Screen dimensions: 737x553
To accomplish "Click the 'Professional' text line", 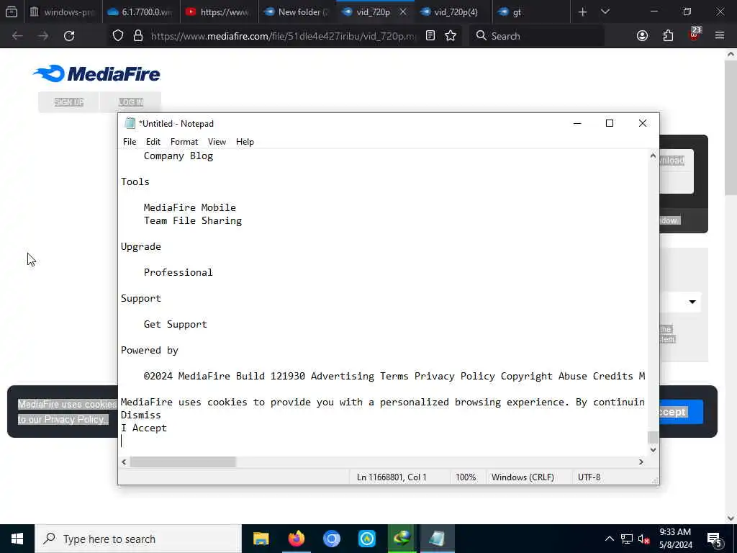I will pos(178,272).
